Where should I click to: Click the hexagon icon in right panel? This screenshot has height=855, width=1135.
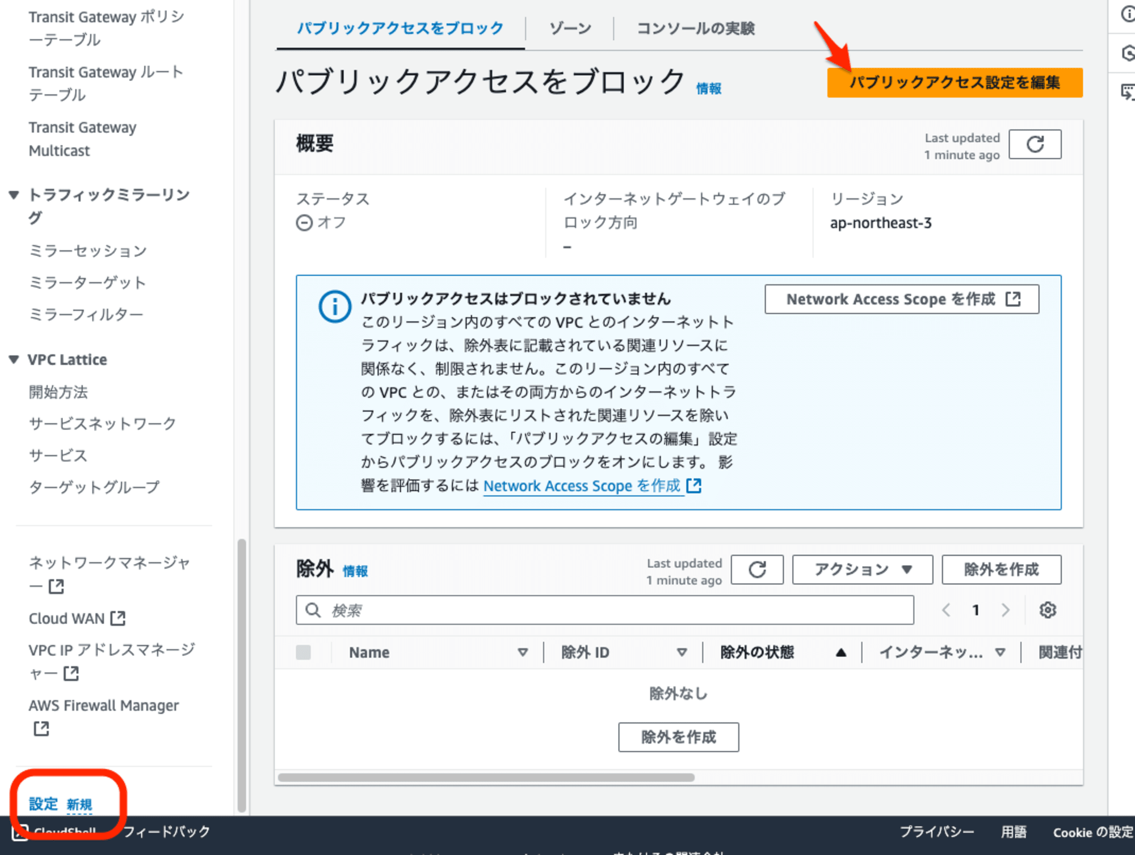[1128, 53]
